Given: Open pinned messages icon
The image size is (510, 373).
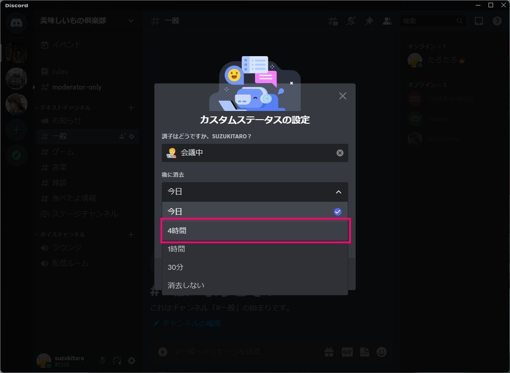Looking at the screenshot, I should click(x=369, y=21).
